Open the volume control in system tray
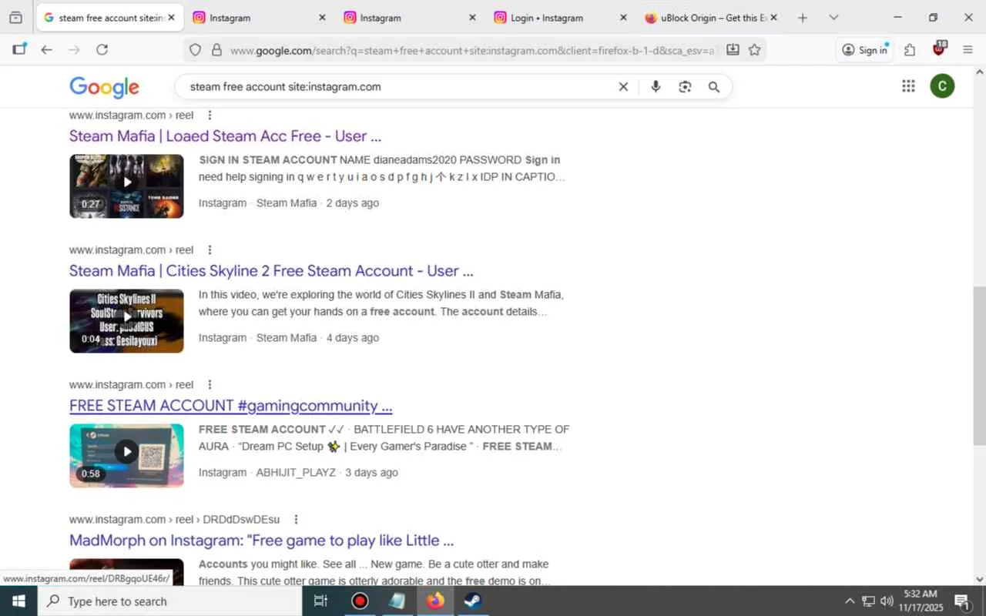 pyautogui.click(x=887, y=601)
